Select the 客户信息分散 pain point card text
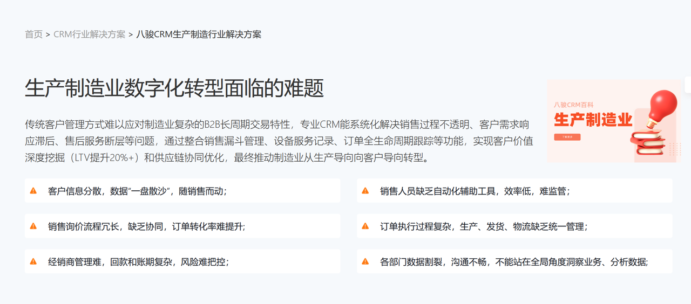Screen dimensions: 691x304 137,191
